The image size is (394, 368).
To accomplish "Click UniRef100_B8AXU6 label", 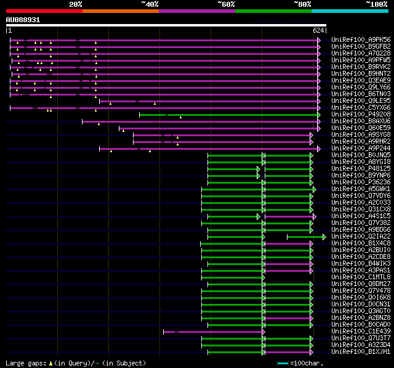I will click(x=361, y=121).
